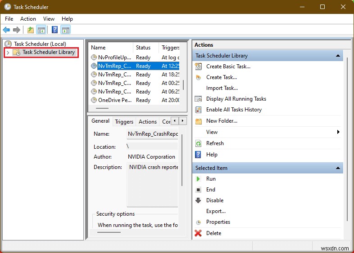
Task: Click Create Basic Task... action
Action: point(228,67)
